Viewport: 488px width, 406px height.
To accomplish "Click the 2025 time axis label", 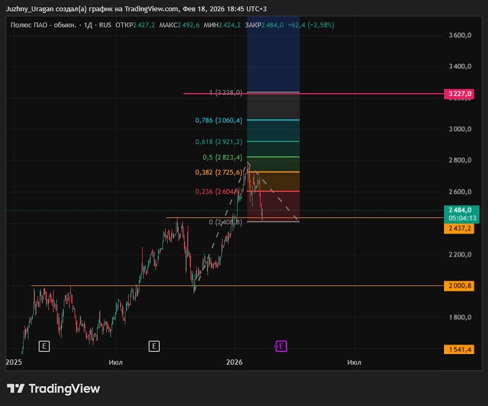I will click(14, 362).
